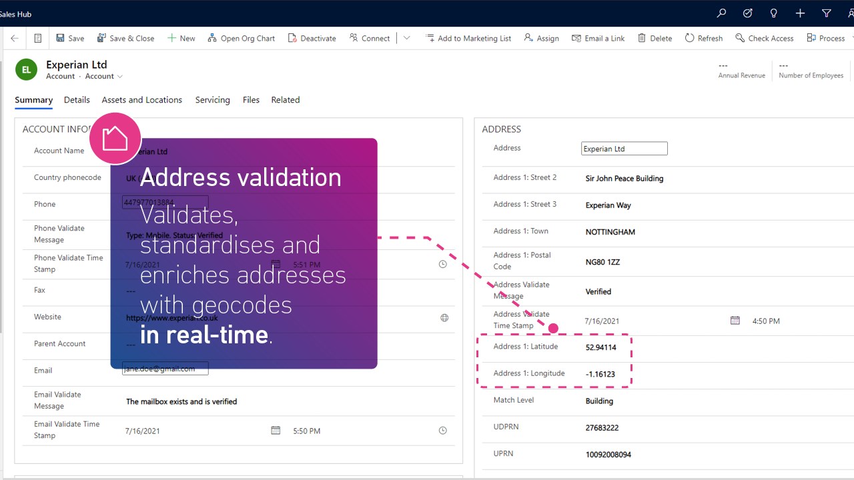Click the plus quick create icon

800,13
